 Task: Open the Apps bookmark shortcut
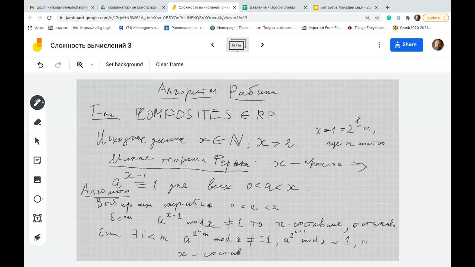click(x=36, y=28)
